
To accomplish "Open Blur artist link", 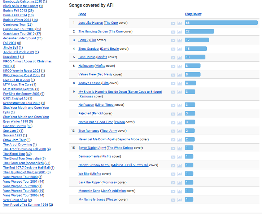I will click(x=93, y=40).
